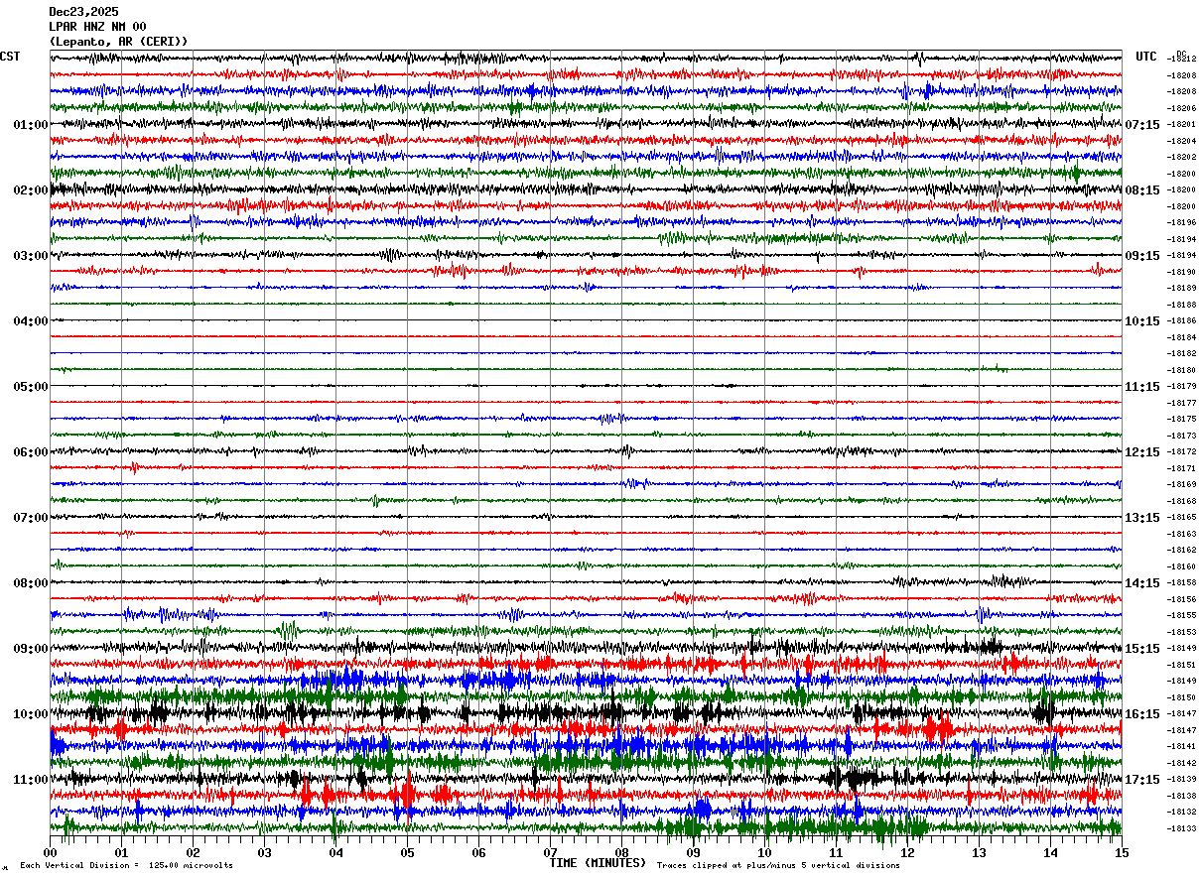Screen dimensions: 1201x879
Task: Click the DC offset value -18158
Action: tap(1182, 583)
